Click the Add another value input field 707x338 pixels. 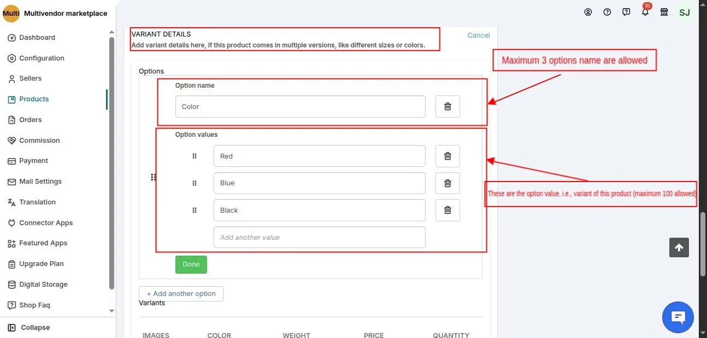tap(319, 237)
